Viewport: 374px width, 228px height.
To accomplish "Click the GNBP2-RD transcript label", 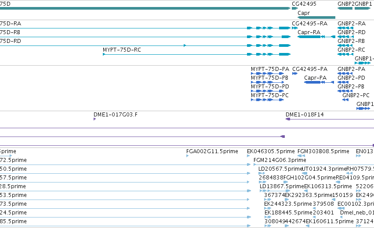I will coord(352,32).
